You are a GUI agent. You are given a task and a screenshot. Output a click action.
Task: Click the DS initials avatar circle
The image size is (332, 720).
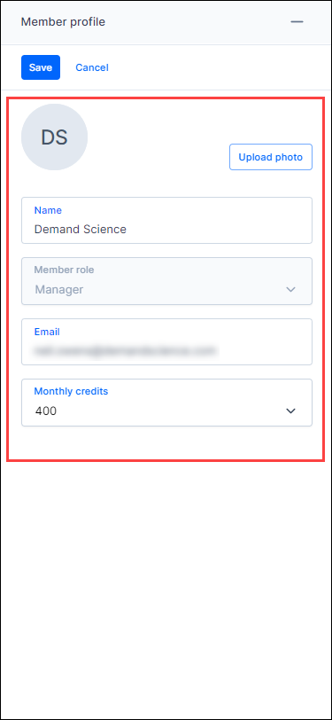[x=55, y=137]
